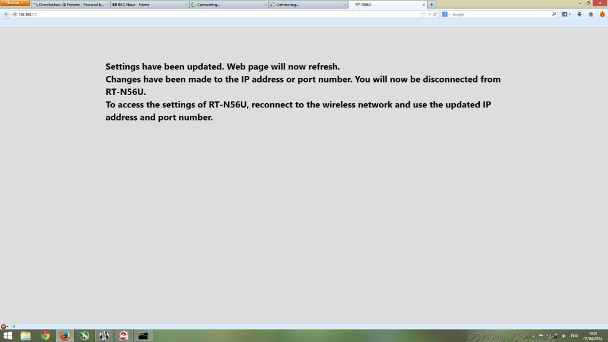Click the volume speaker tray icon

[x=564, y=336]
